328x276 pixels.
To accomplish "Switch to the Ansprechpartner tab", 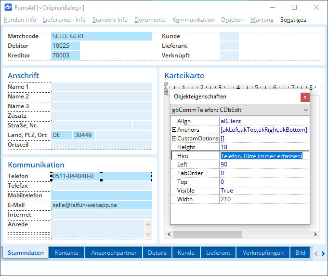I will 114,253.
